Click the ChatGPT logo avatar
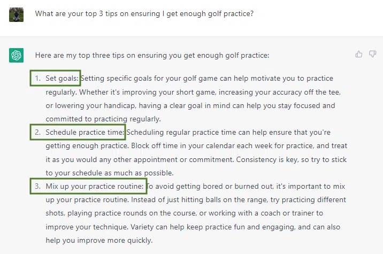 tap(17, 55)
